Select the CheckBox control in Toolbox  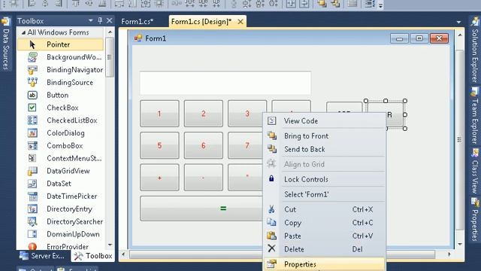point(60,108)
